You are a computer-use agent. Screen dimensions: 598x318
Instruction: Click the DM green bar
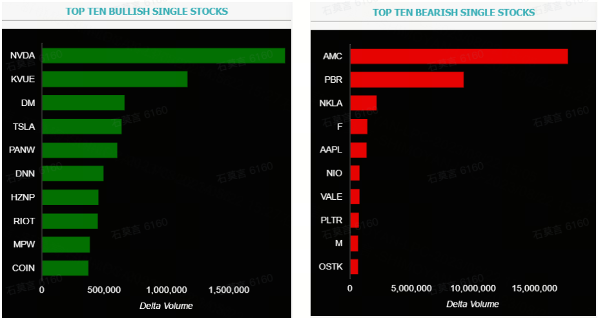(83, 103)
